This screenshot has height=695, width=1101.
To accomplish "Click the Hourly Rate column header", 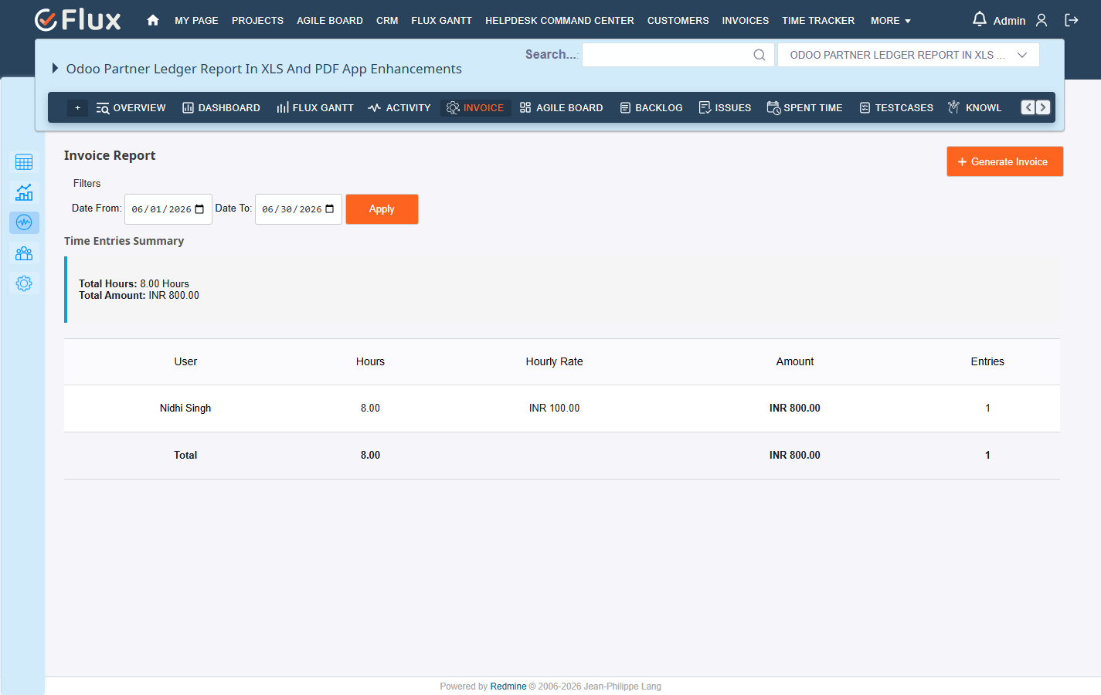I will point(554,361).
